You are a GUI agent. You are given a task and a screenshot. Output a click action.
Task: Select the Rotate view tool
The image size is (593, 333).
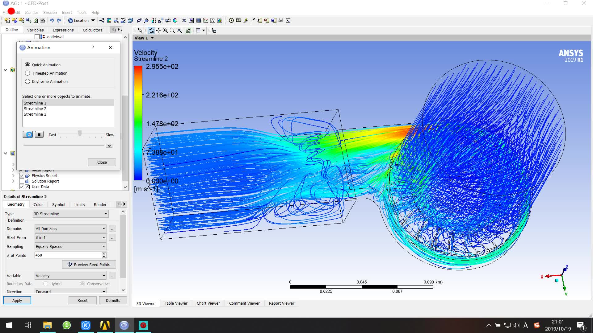point(151,31)
